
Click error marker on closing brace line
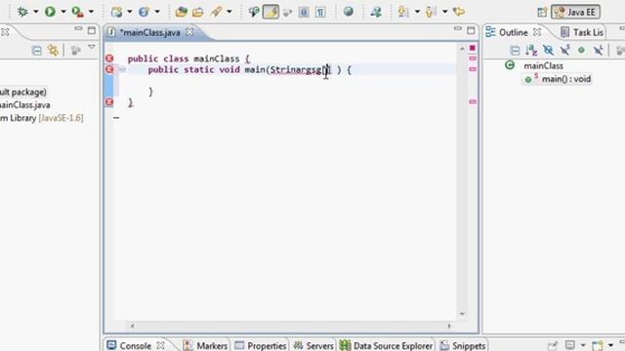pos(109,101)
